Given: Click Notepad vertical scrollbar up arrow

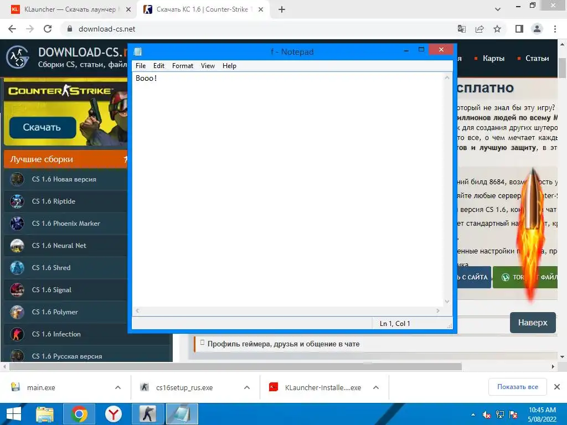Looking at the screenshot, I should [x=447, y=77].
